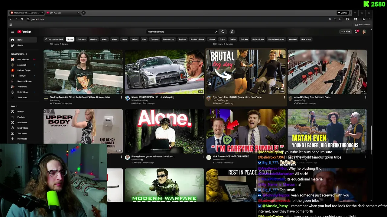Open 'Nick Fuentes GOES OFF ON RUMBLE!' title

(231, 156)
